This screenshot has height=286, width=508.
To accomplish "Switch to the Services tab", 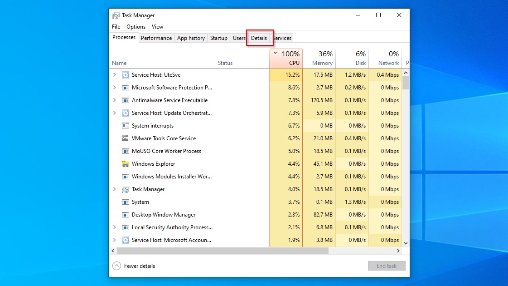I will coord(282,38).
